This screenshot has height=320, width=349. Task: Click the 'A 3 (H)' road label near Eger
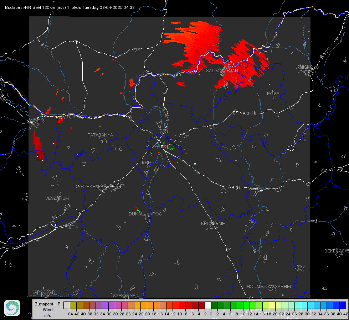(x=249, y=113)
